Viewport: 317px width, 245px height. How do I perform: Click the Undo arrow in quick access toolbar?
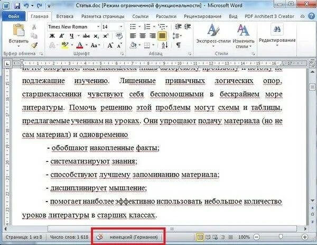[x=26, y=5]
